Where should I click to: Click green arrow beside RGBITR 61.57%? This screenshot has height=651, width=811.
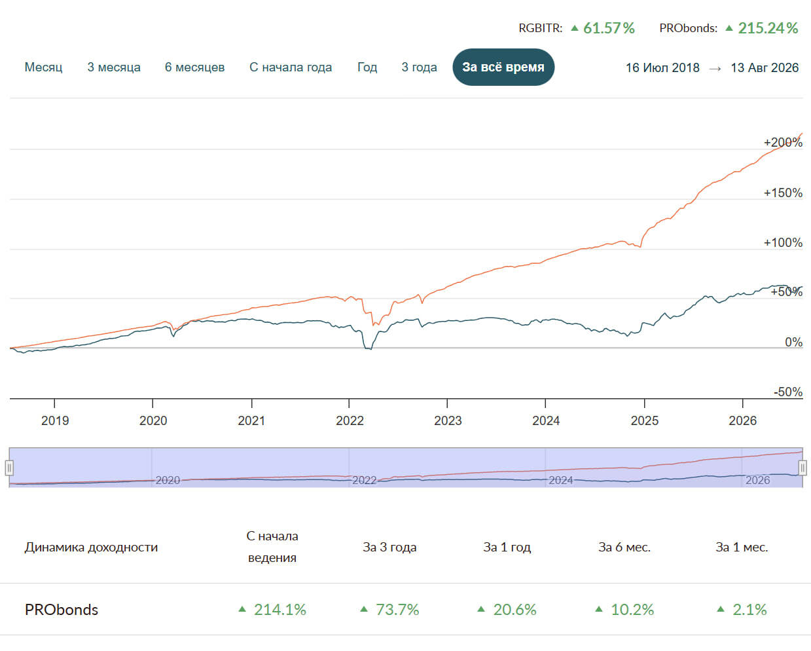575,28
